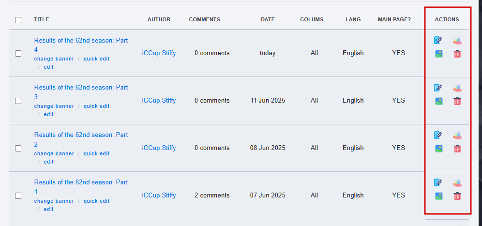
Task: Click 'quick edit' under Part 3
Action: pos(96,106)
